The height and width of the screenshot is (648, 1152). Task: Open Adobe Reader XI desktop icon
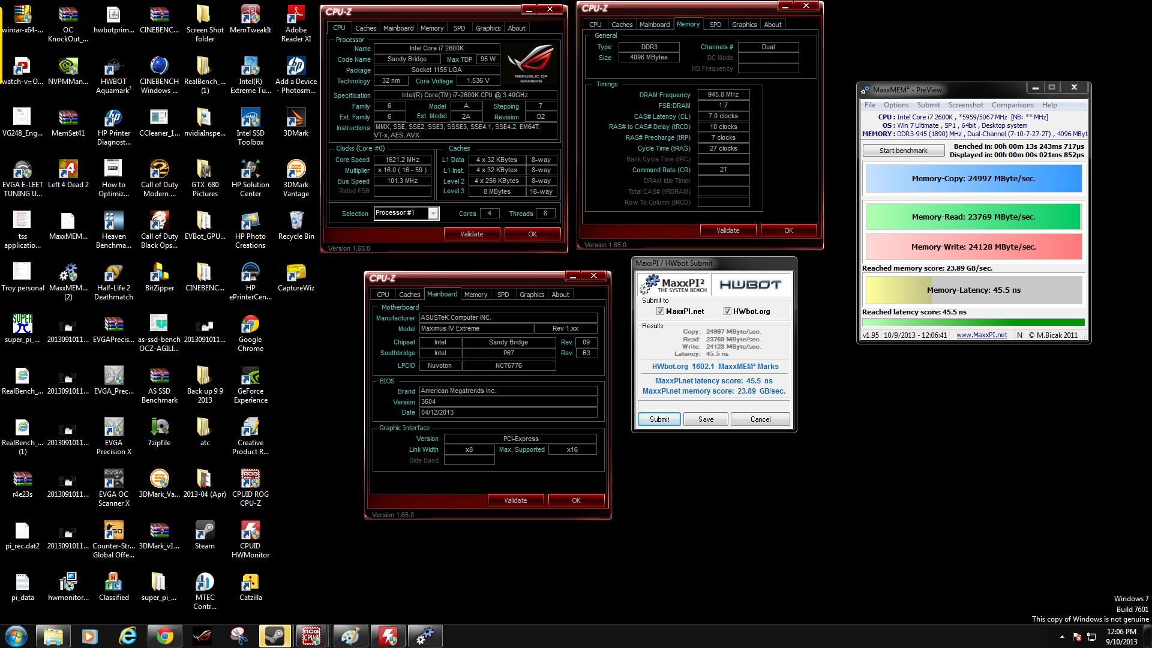pos(296,24)
